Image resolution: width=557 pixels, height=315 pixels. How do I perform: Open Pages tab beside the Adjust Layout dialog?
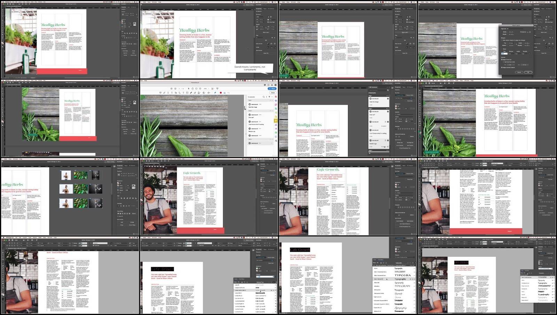tap(543, 9)
